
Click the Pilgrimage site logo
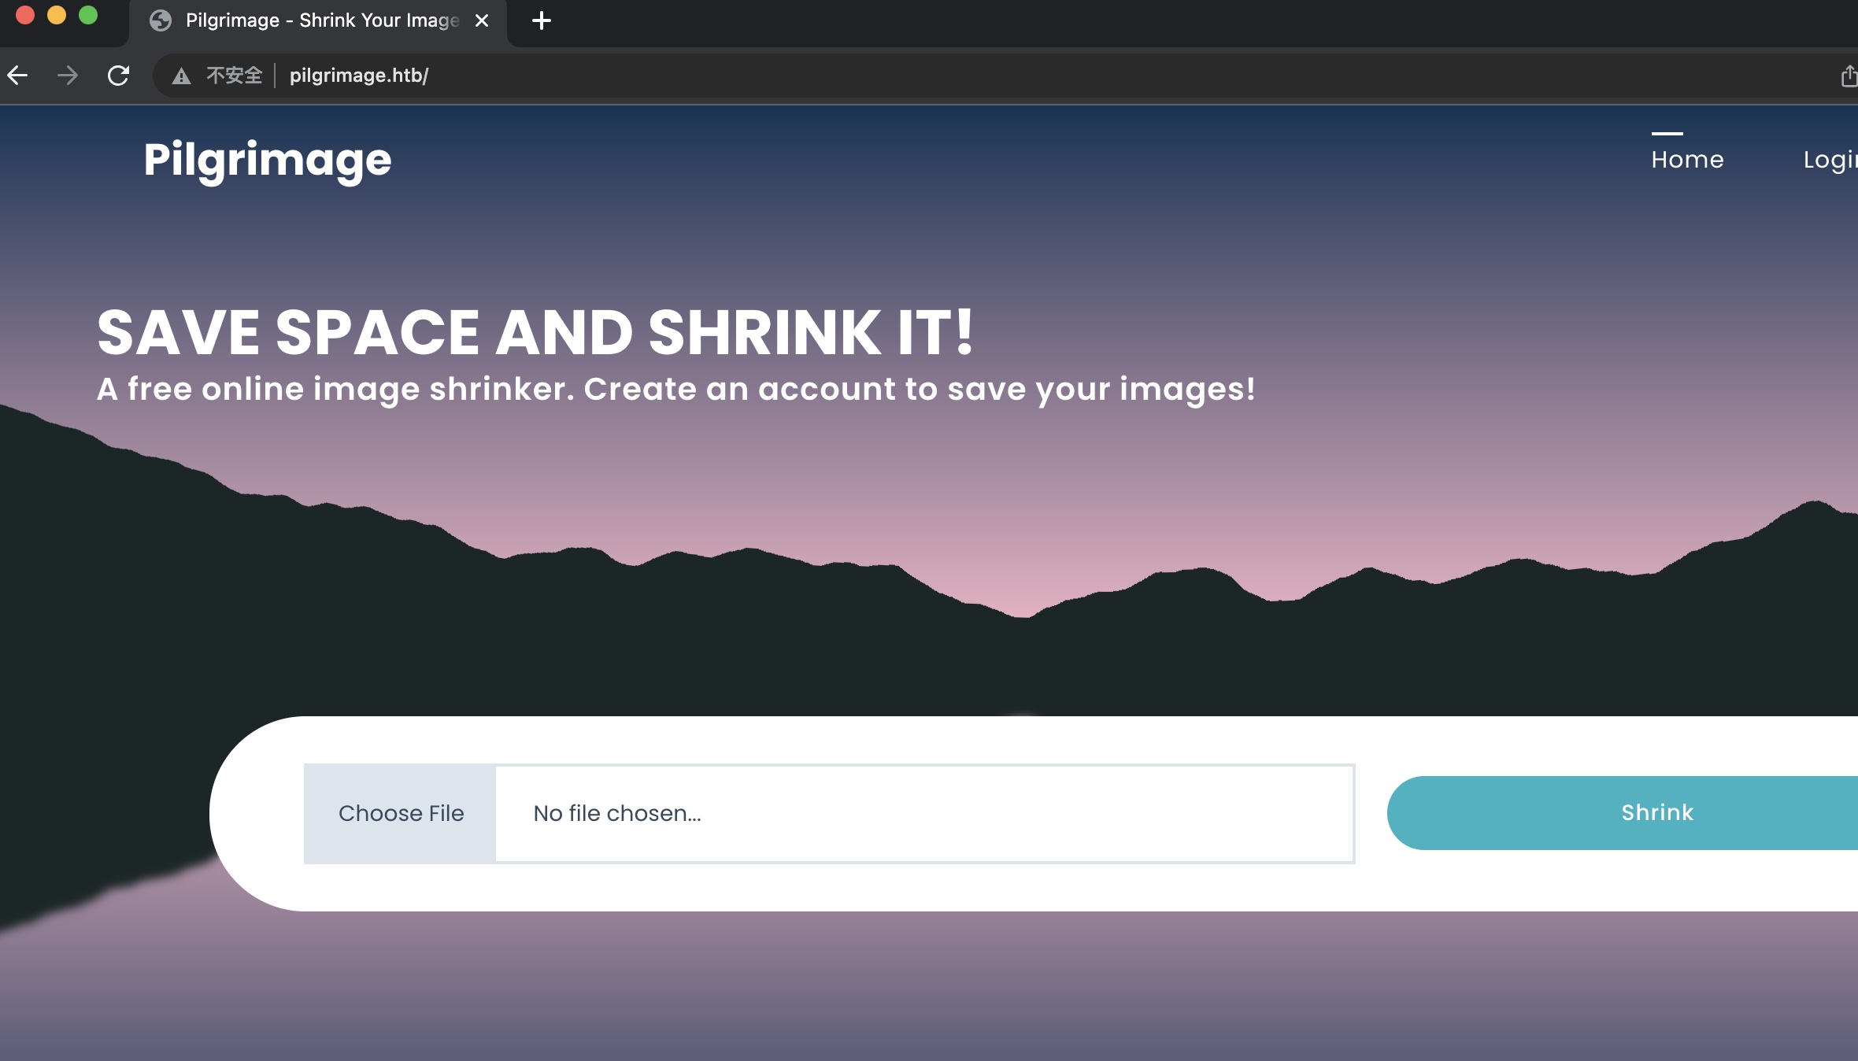click(268, 160)
